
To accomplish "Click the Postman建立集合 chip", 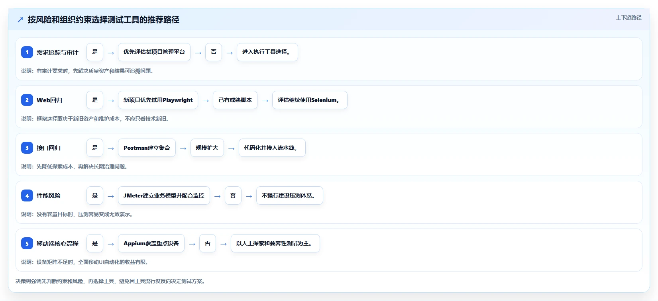I will 147,148.
